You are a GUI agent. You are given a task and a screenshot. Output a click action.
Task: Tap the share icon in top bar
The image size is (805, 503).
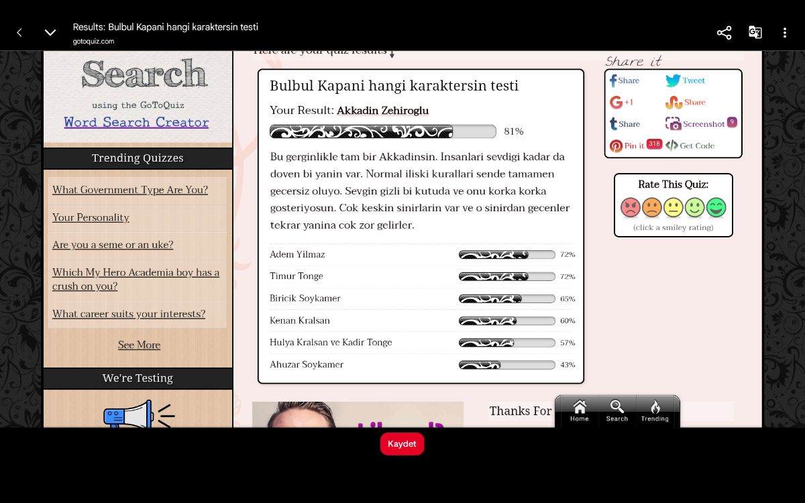(x=724, y=32)
